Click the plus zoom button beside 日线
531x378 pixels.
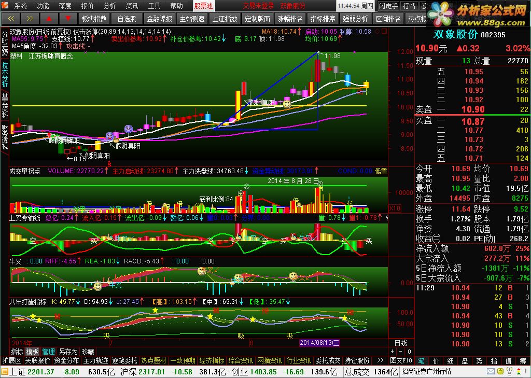[x=393, y=352]
